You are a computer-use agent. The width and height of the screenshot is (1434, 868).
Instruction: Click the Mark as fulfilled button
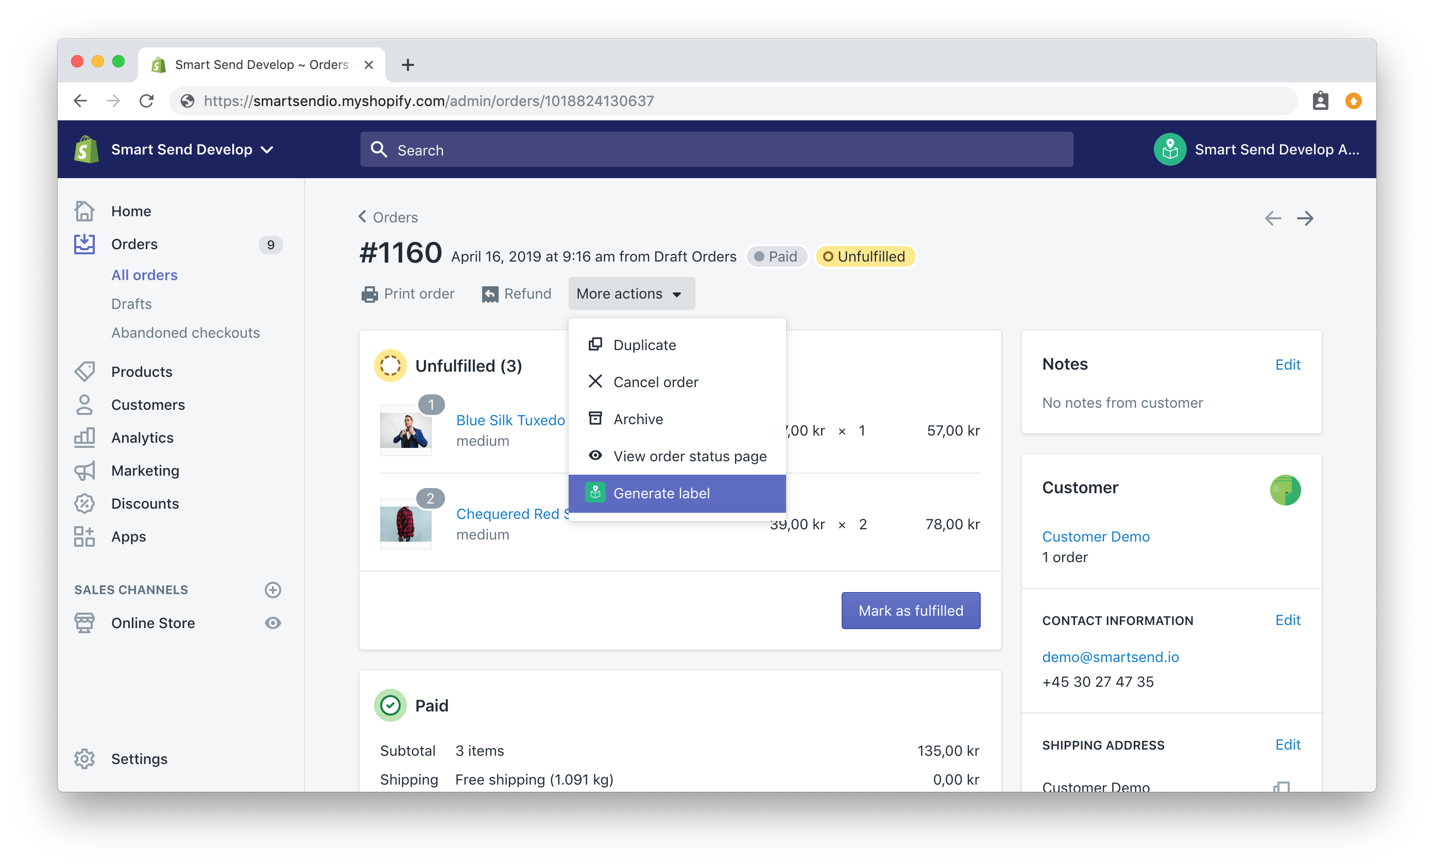(x=911, y=610)
